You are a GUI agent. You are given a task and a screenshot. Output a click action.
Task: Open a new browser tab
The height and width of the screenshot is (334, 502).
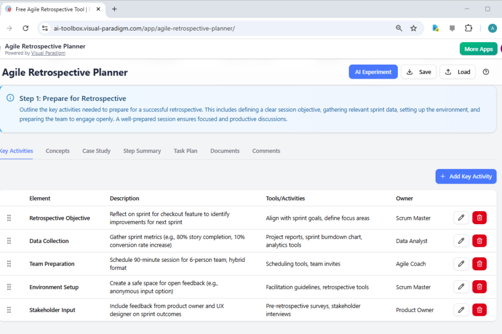click(114, 9)
